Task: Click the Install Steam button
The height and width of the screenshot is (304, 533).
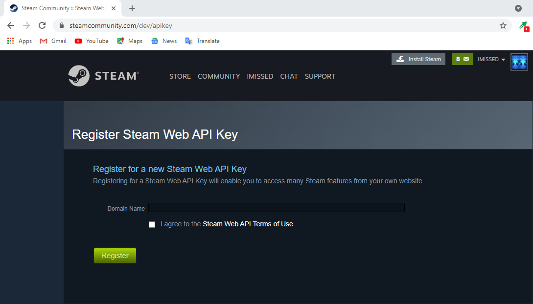Action: (418, 59)
